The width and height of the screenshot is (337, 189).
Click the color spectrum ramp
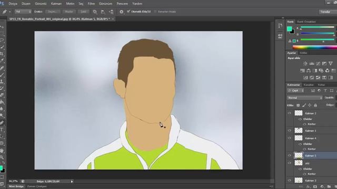pos(315,48)
